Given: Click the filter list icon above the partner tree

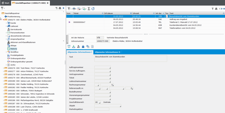Looking at the screenshot, I should point(56,8).
